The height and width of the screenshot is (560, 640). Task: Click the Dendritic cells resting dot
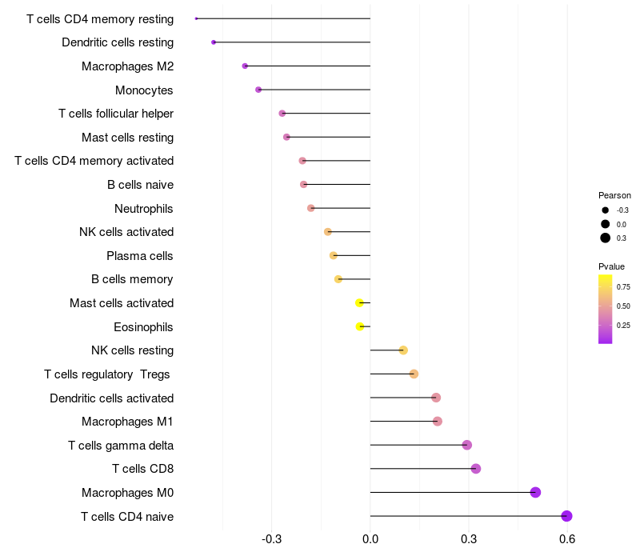tap(214, 42)
